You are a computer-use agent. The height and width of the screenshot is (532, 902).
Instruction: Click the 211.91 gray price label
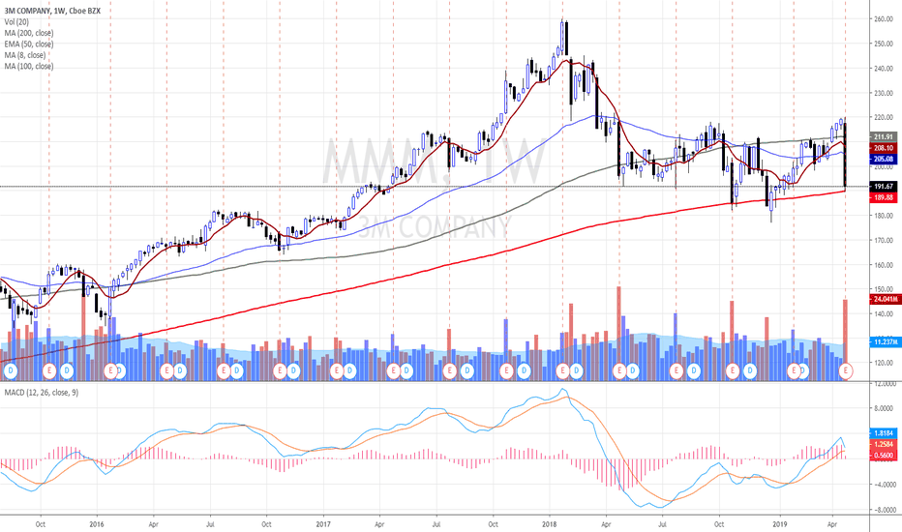pyautogui.click(x=883, y=137)
